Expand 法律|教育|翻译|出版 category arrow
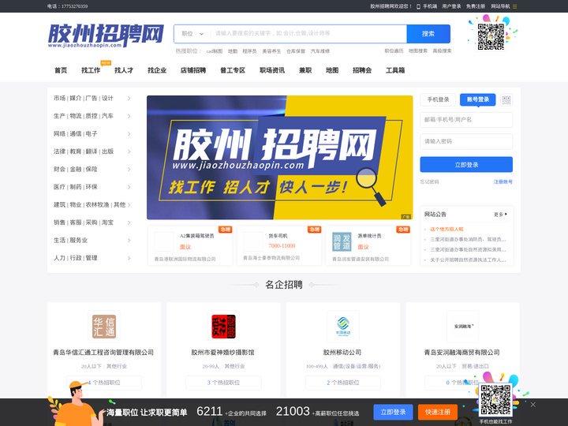Viewport: 568px width, 426px height. click(x=129, y=151)
